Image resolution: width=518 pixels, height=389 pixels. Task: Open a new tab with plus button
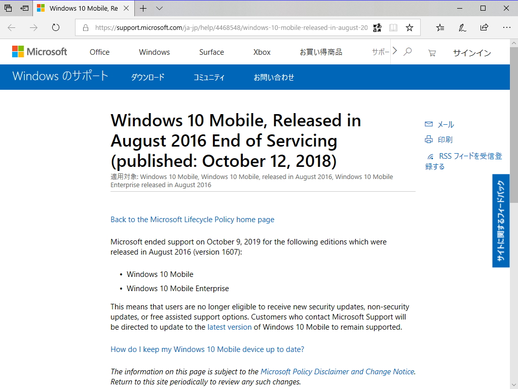[143, 8]
